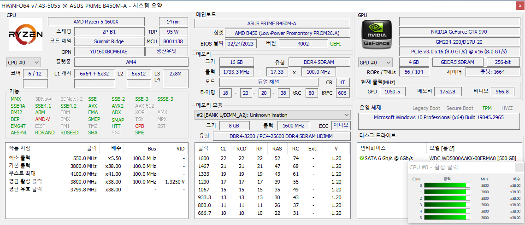This screenshot has width=525, height=225.
Task: Click the green SATA drive status checkmark
Action: click(x=361, y=158)
